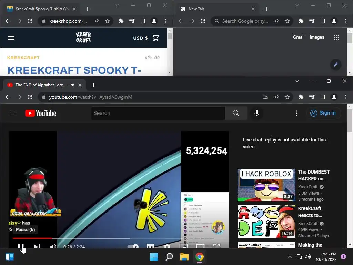Open the YouTube guide menu
The width and height of the screenshot is (353, 265).
pyautogui.click(x=13, y=113)
